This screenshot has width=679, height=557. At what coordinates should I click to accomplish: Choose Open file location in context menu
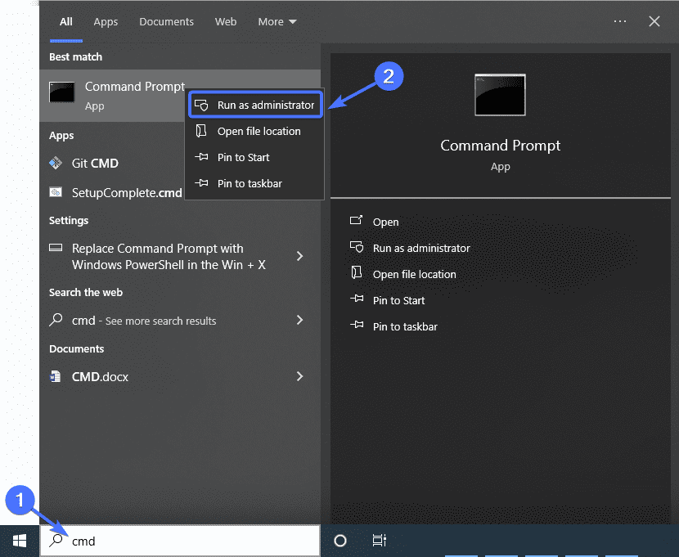254,131
